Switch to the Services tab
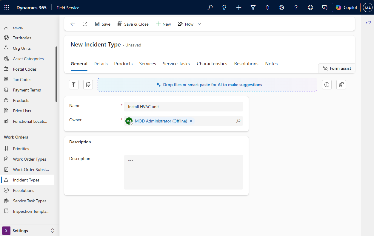This screenshot has width=374, height=236. point(147,64)
